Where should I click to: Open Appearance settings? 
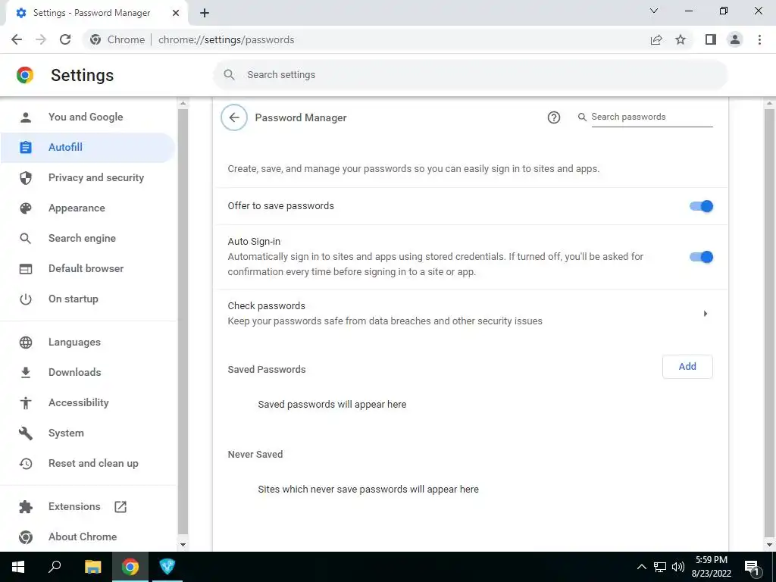[88, 208]
